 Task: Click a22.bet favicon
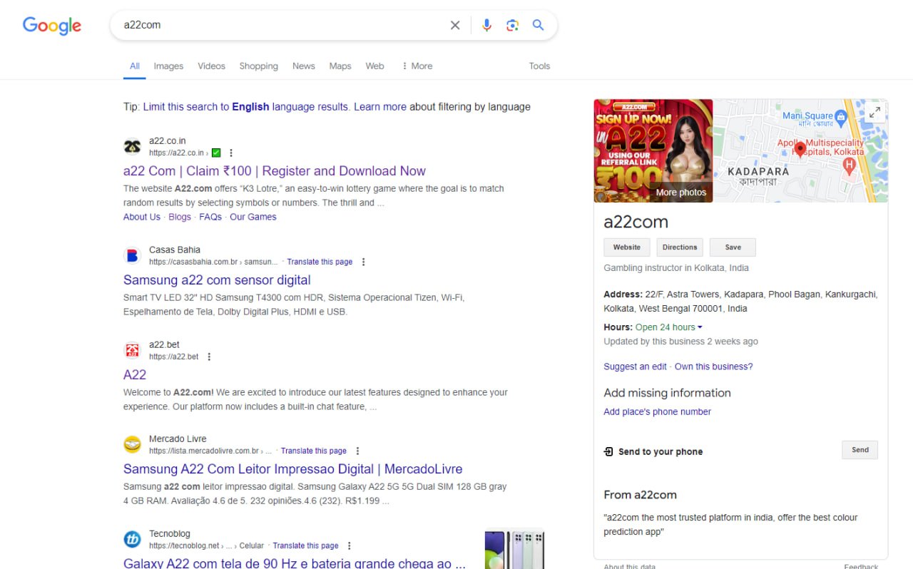133,350
